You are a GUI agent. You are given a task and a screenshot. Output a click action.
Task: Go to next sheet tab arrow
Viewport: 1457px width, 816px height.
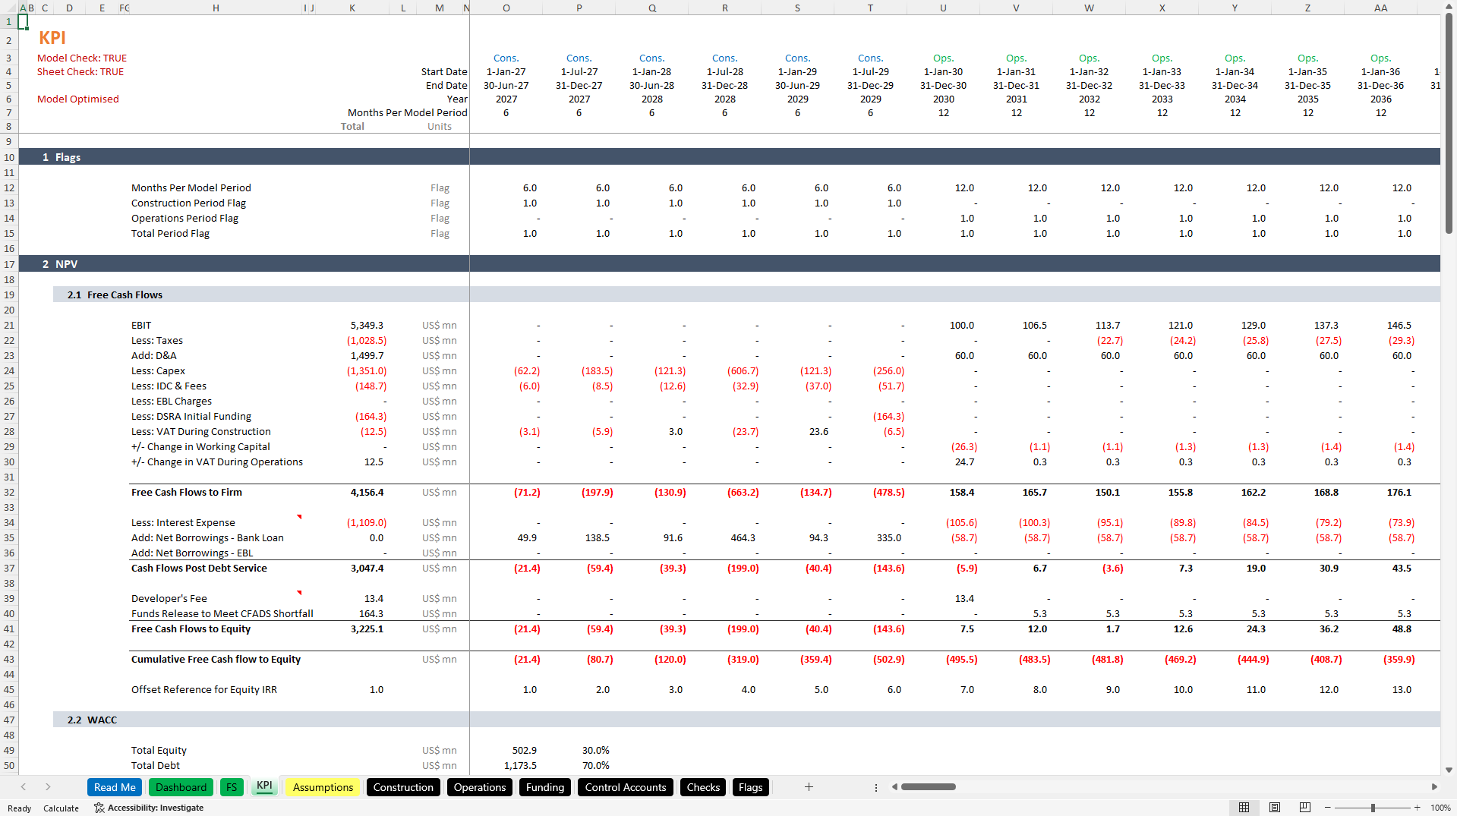coord(48,787)
